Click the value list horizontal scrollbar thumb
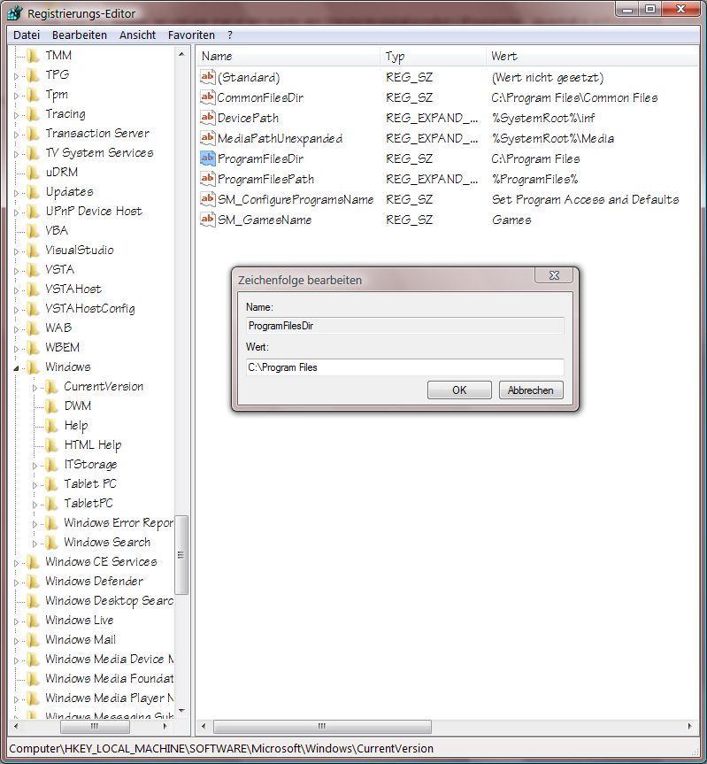This screenshot has height=764, width=707. tap(322, 726)
